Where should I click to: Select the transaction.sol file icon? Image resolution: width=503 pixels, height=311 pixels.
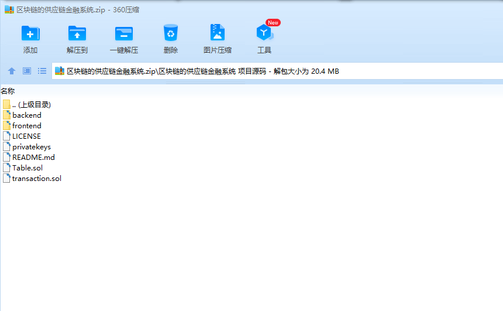[7, 178]
